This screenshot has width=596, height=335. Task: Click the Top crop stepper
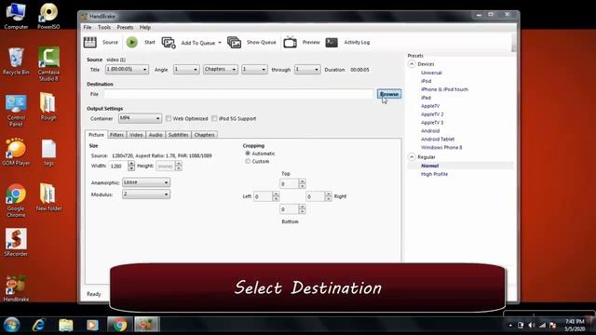302,184
